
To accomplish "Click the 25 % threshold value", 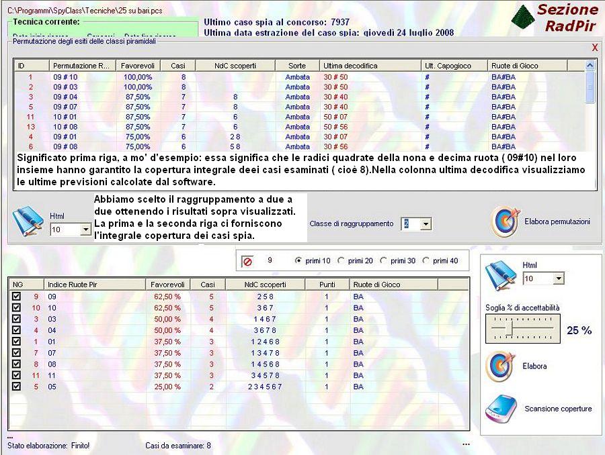I will click(x=579, y=330).
